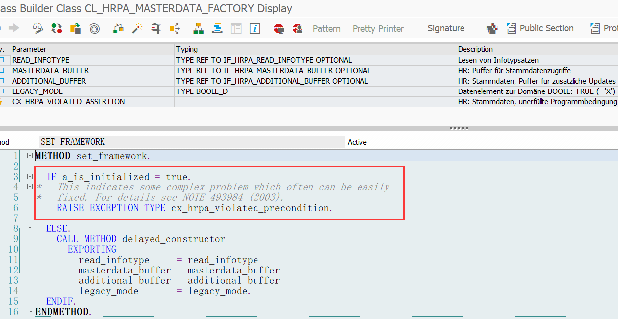Toggle Display/Change mode glasses icon
The height and width of the screenshot is (319, 618).
click(x=38, y=28)
